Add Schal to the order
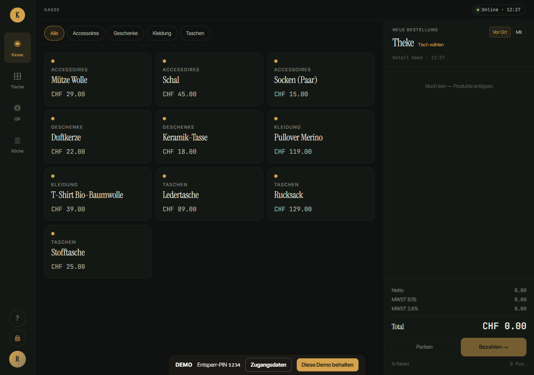 [x=209, y=79]
